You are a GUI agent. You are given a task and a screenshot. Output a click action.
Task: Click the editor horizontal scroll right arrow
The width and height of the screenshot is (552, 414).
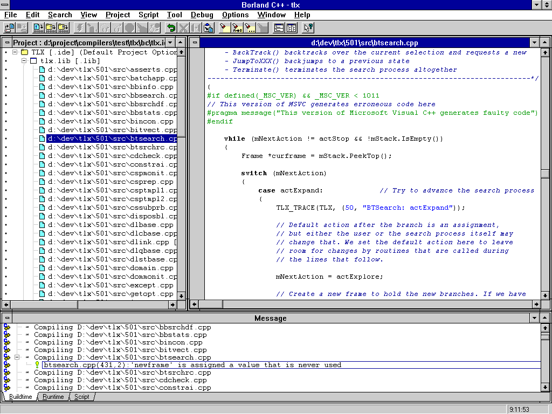[x=536, y=304]
